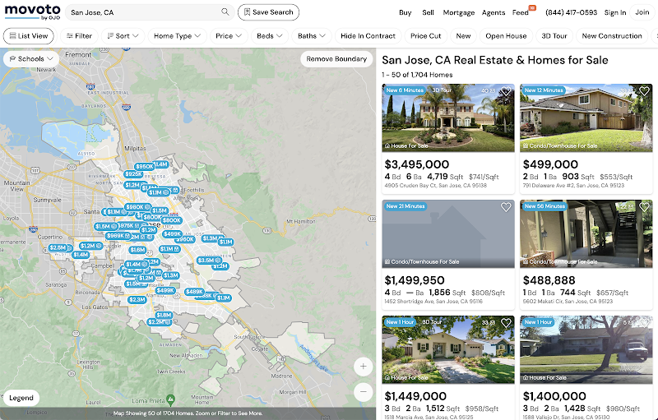Click the $1.3M map marker near $499K
The height and width of the screenshot is (420, 658).
(x=171, y=275)
